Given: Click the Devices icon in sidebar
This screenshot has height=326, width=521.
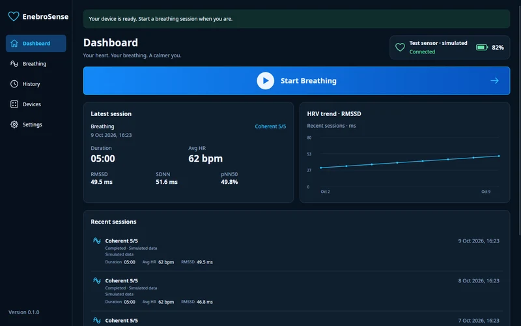Looking at the screenshot, I should pyautogui.click(x=14, y=104).
